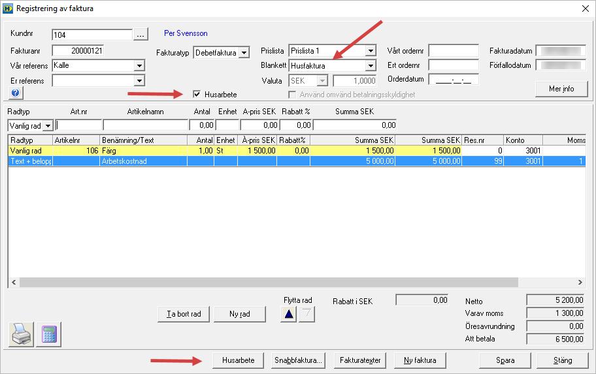Click the Enhet entry field
This screenshot has height=374, width=596.
pyautogui.click(x=227, y=125)
